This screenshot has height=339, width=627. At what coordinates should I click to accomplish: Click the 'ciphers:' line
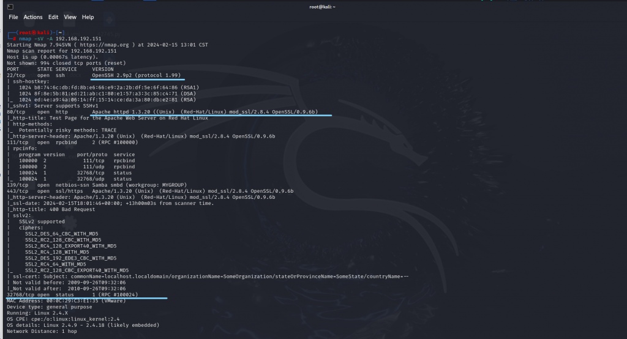(31, 228)
